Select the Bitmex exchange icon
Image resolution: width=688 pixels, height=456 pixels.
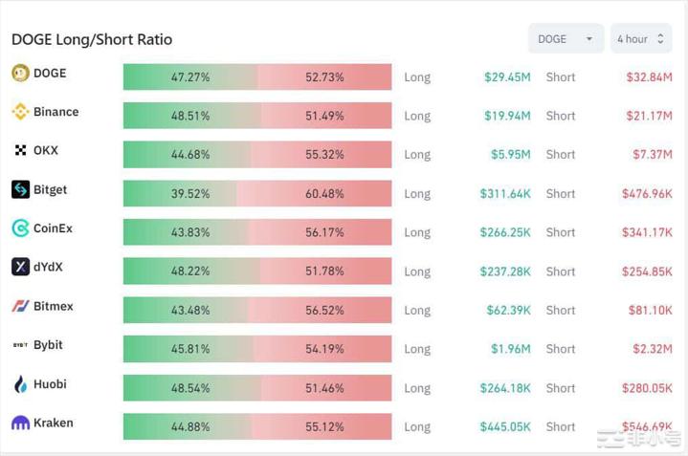(20, 307)
